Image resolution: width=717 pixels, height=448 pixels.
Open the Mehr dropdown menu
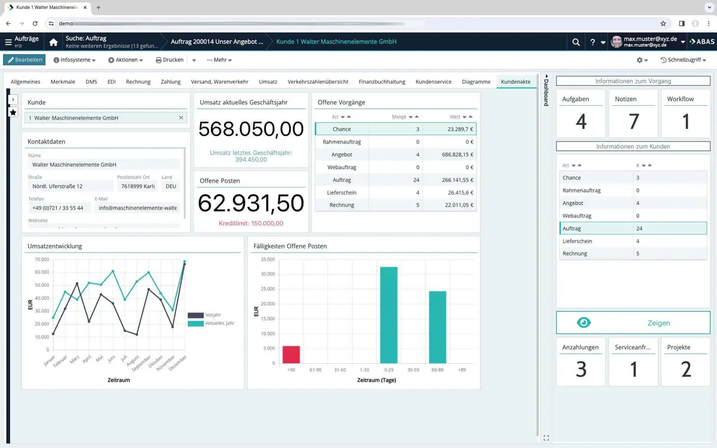219,60
